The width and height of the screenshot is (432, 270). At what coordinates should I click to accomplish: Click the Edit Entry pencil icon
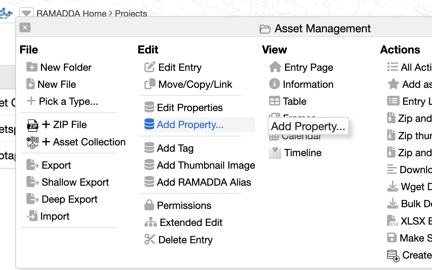coord(150,67)
